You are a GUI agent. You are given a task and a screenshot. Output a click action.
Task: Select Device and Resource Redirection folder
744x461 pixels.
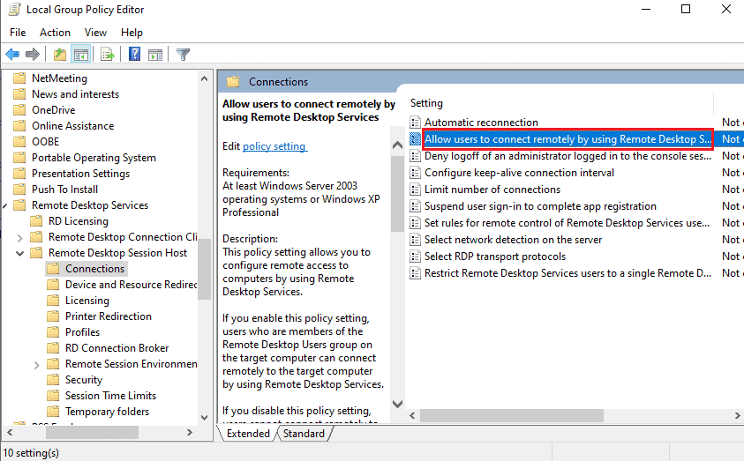pos(131,285)
